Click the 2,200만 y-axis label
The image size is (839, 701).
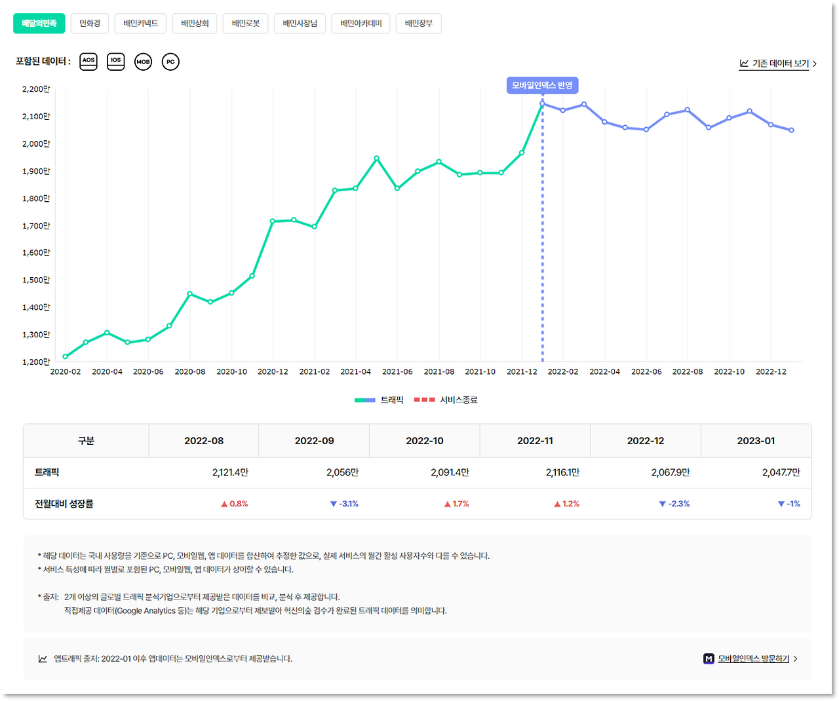pos(36,89)
